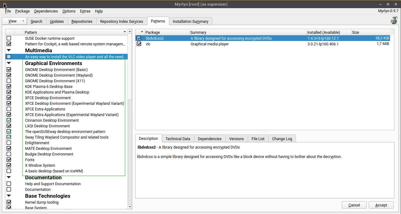Click the status icon for libdvdcss2 package

point(139,38)
